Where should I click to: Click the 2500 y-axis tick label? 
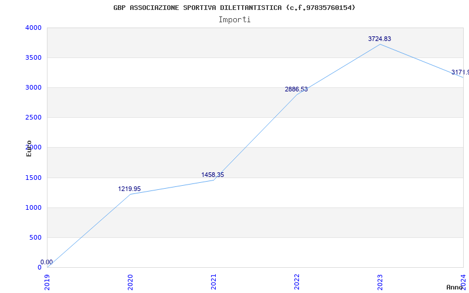[x=33, y=118]
